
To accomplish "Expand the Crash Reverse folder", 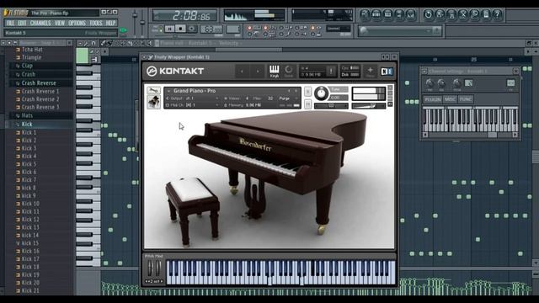I will (39, 83).
